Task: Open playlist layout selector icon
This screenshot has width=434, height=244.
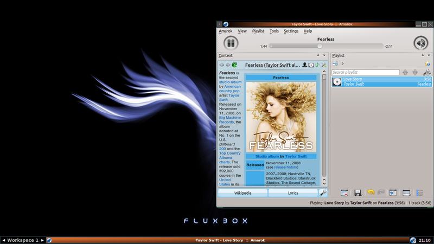Action: click(x=406, y=193)
